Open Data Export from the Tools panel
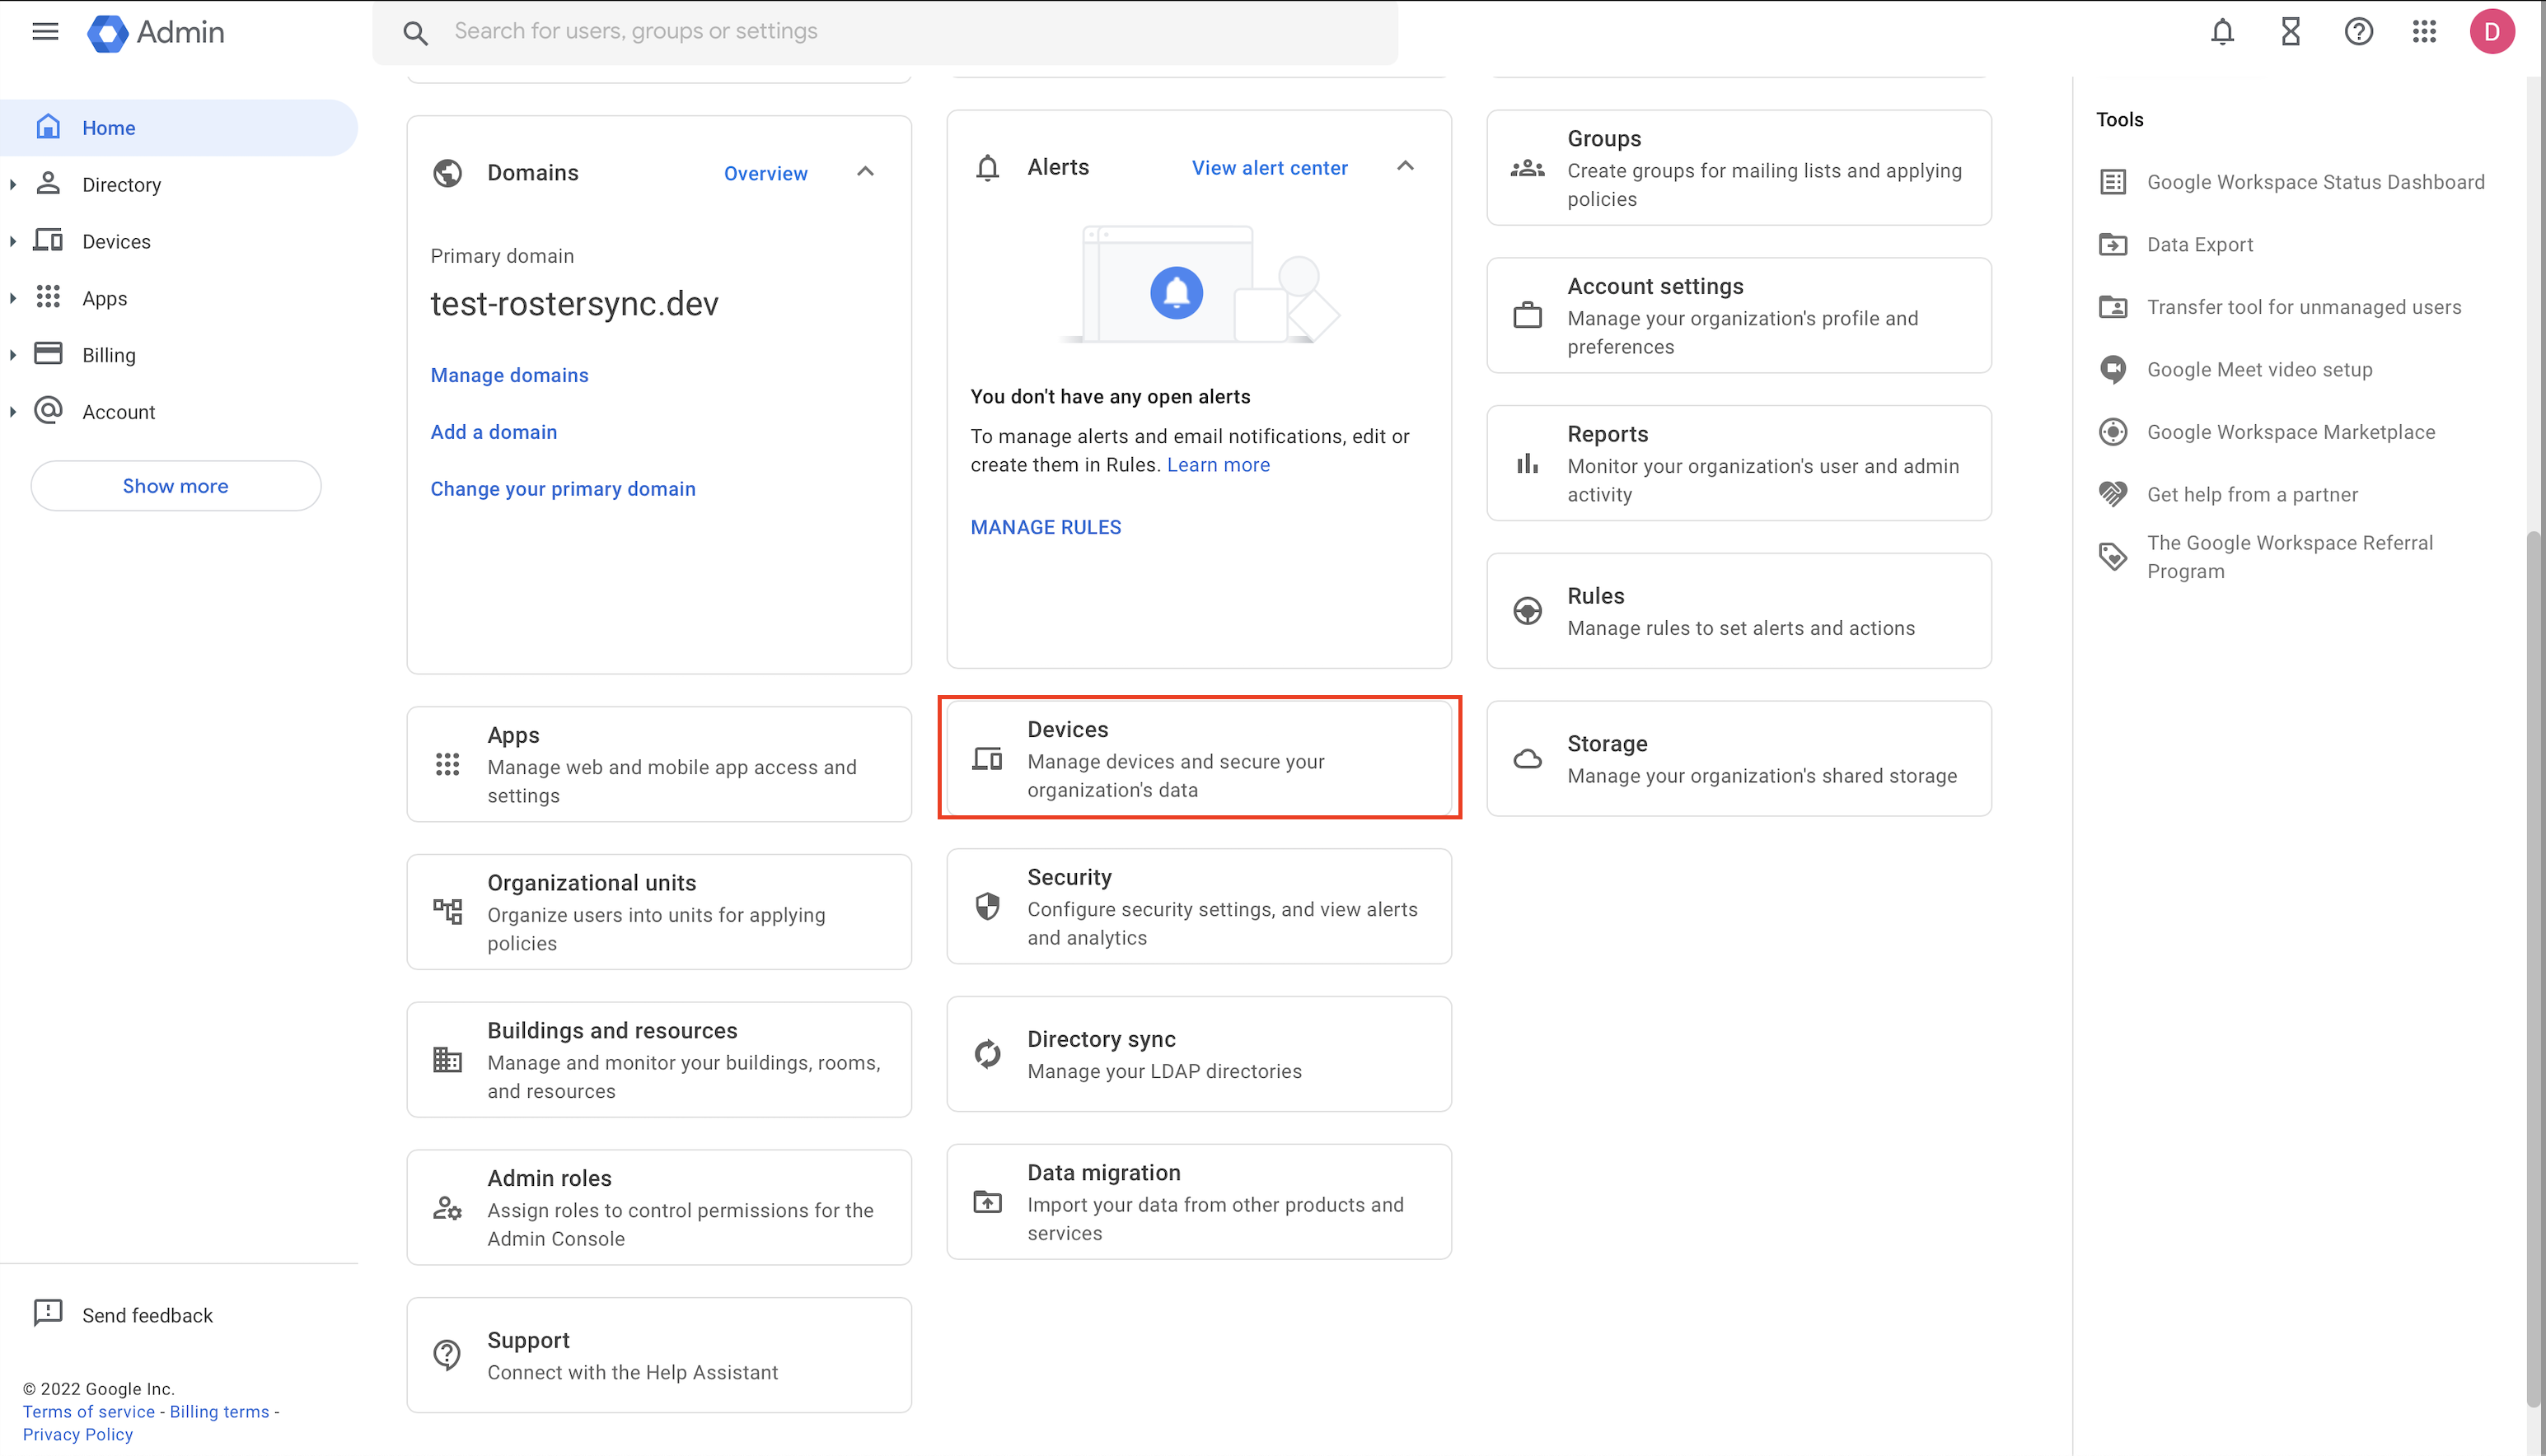Viewport: 2546px width, 1456px height. pos(2200,244)
